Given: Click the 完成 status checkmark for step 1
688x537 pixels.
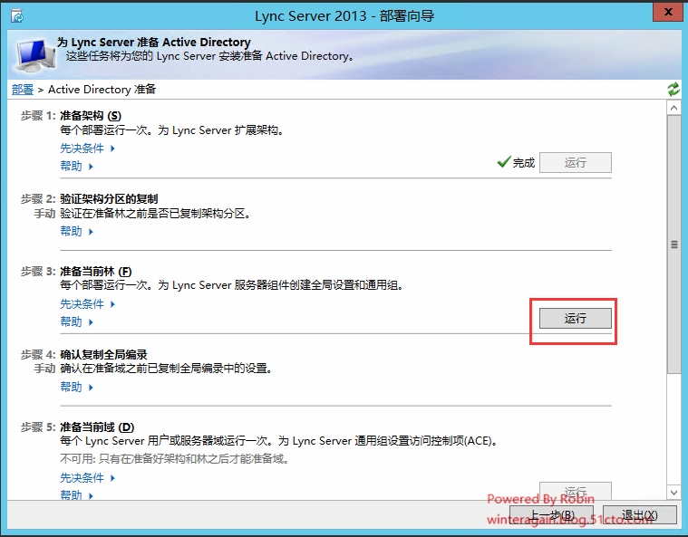Looking at the screenshot, I should coord(504,162).
